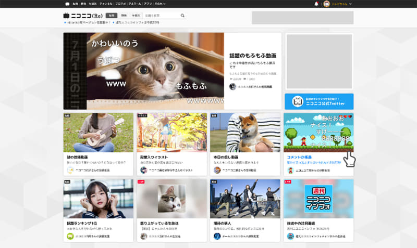Screen dimensions: 417x248
Task: Open the その他 dropdown in top navigation
Action: [x=160, y=4]
